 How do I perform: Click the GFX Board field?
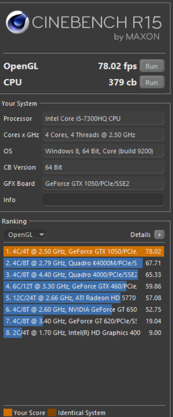(x=103, y=183)
